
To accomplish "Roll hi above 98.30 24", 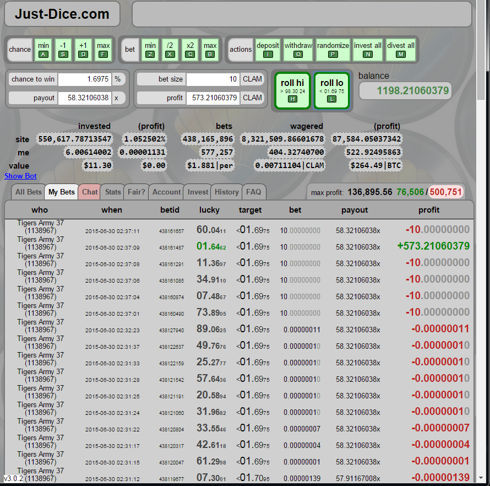I will 292,91.
